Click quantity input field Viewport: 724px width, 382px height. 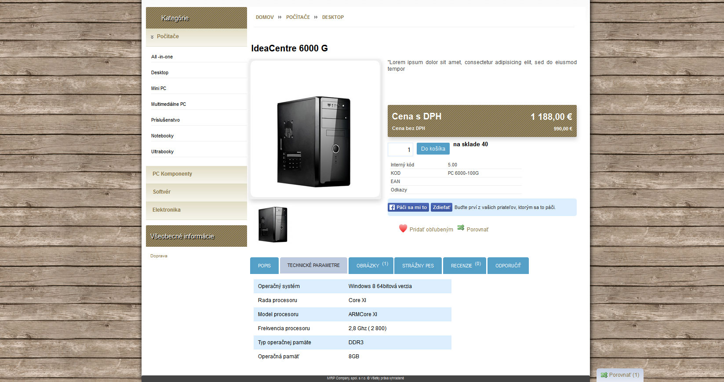coord(400,149)
